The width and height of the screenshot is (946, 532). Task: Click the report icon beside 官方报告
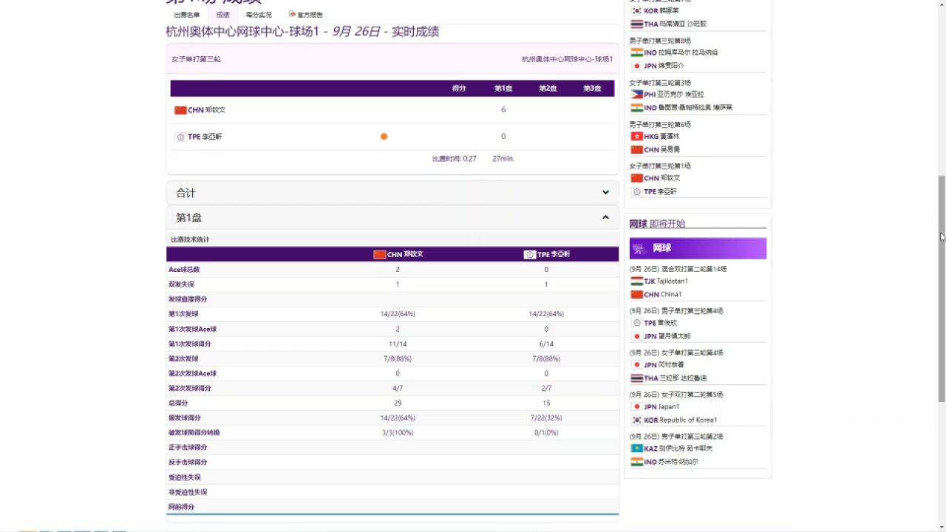coord(292,14)
